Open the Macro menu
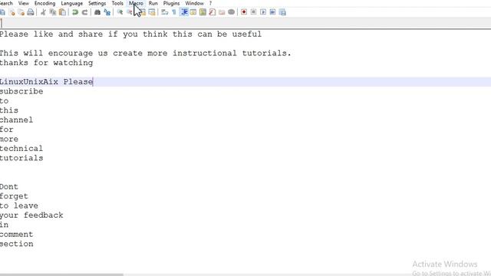Screen dimensions: 491x276 (x=137, y=3)
